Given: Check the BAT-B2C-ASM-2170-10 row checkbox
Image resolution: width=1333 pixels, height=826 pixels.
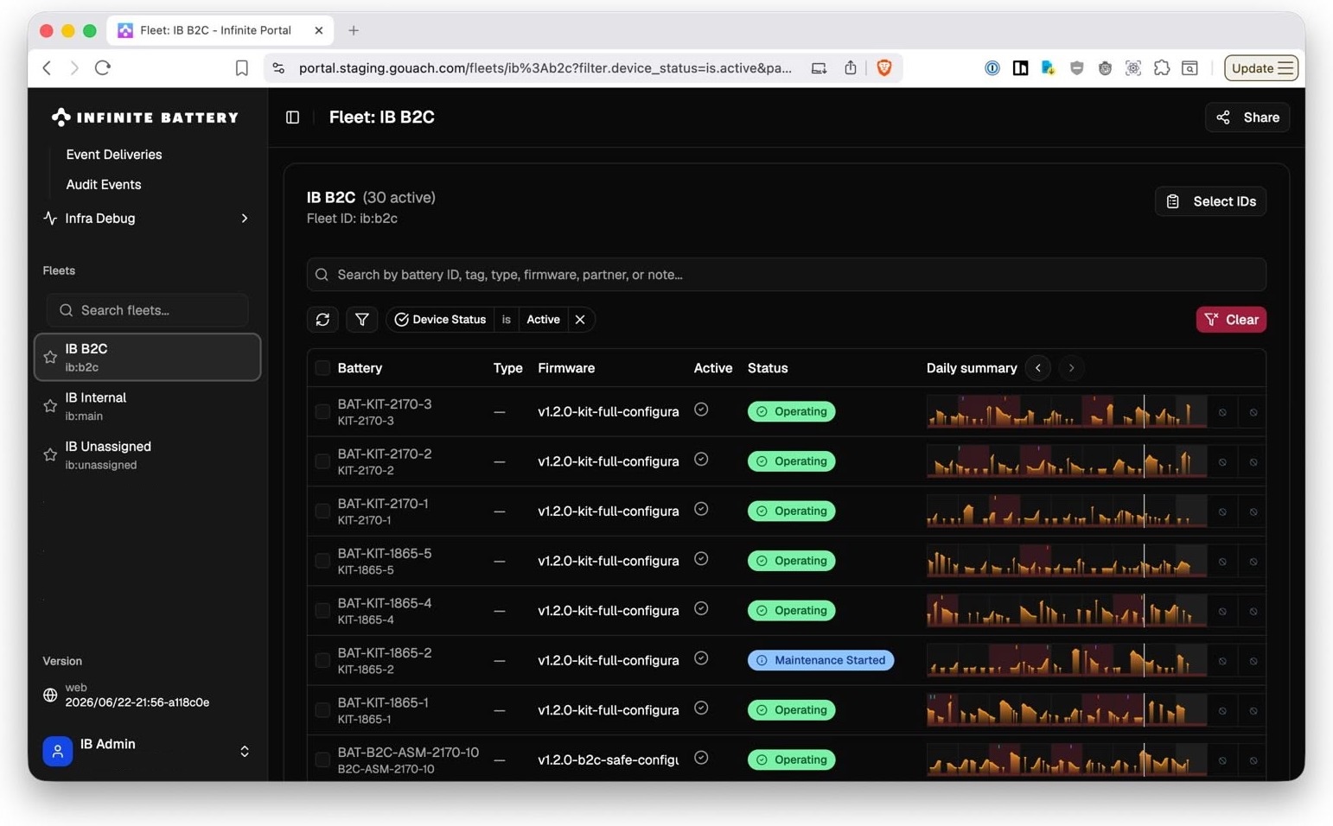Looking at the screenshot, I should [322, 760].
